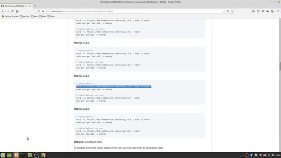The width and height of the screenshot is (281, 158).
Task: Switch to OBS Studio in taskbar
Action: tap(36, 155)
